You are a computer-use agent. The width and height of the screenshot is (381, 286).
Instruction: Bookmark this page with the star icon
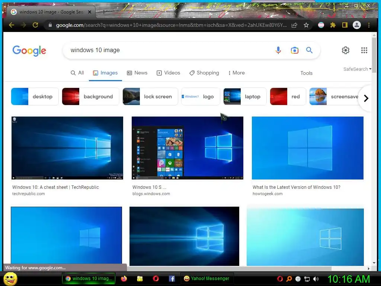306,25
